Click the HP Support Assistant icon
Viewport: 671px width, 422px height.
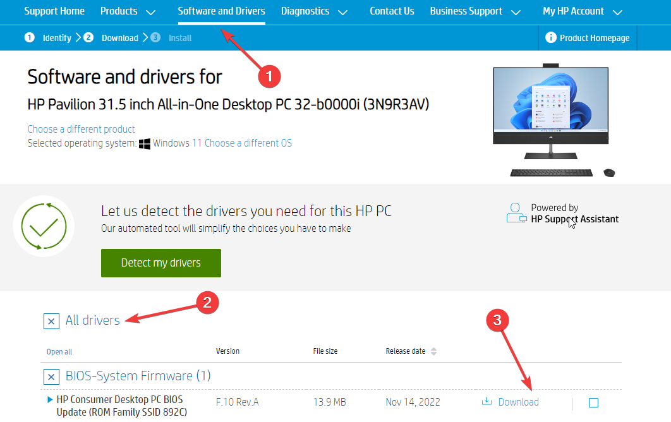click(516, 213)
